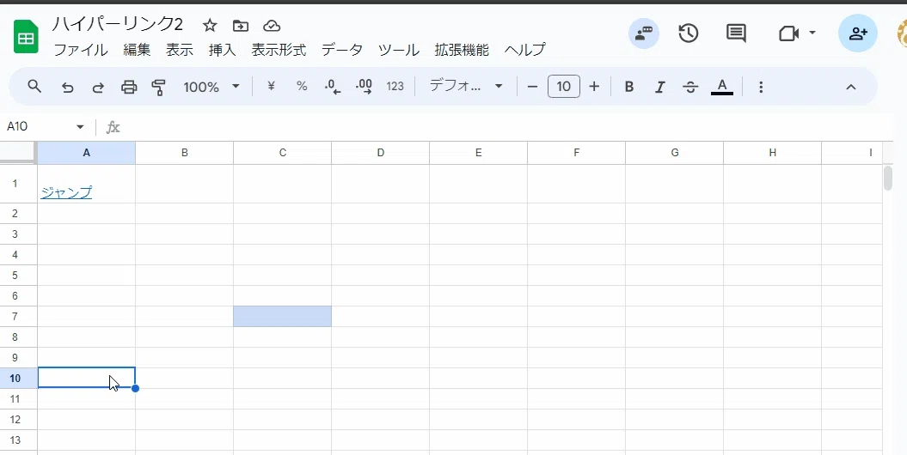Select the paint format roller icon
Viewport: 907px width, 455px height.
tap(158, 88)
